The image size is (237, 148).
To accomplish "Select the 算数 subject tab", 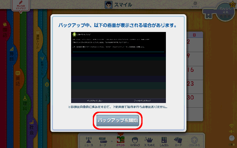I will 12,55.
